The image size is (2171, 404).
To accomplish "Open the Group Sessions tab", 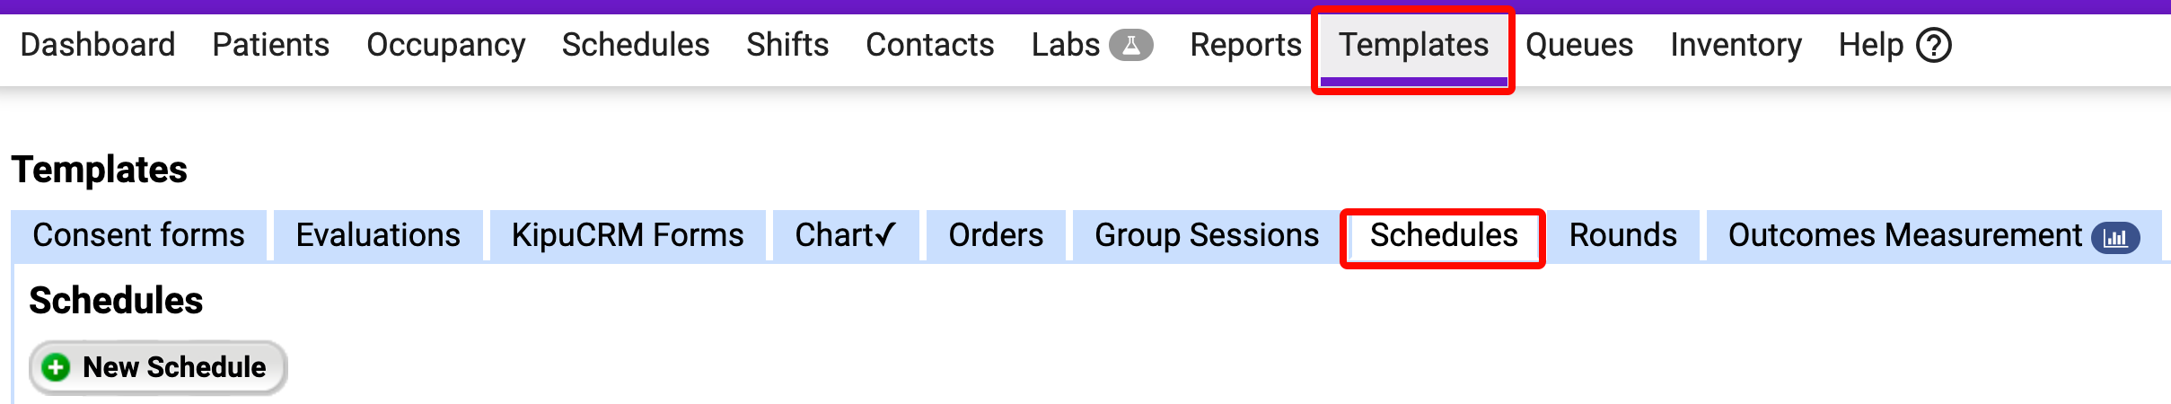I will [x=1207, y=235].
